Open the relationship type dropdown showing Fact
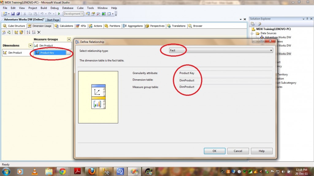 click(x=221, y=50)
